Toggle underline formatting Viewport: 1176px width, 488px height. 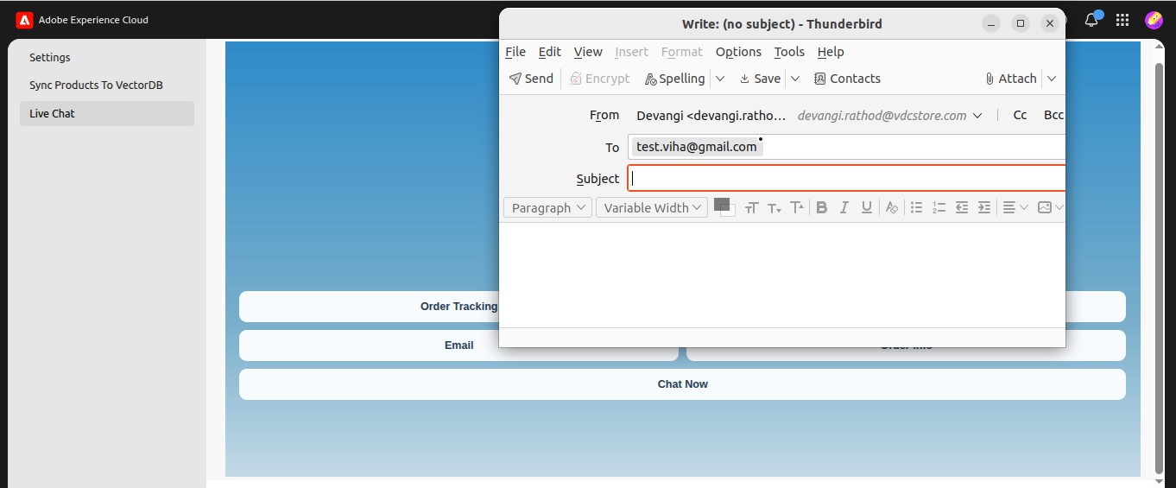point(867,207)
